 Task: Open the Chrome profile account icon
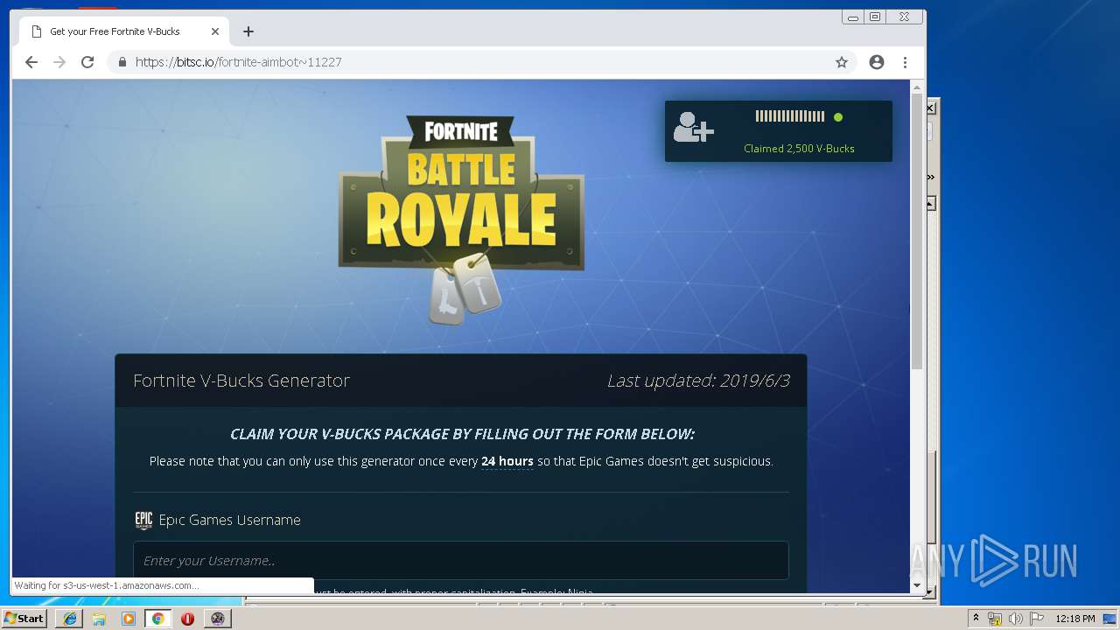point(877,62)
